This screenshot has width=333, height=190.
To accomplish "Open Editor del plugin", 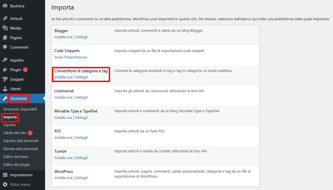I will click(17, 165).
